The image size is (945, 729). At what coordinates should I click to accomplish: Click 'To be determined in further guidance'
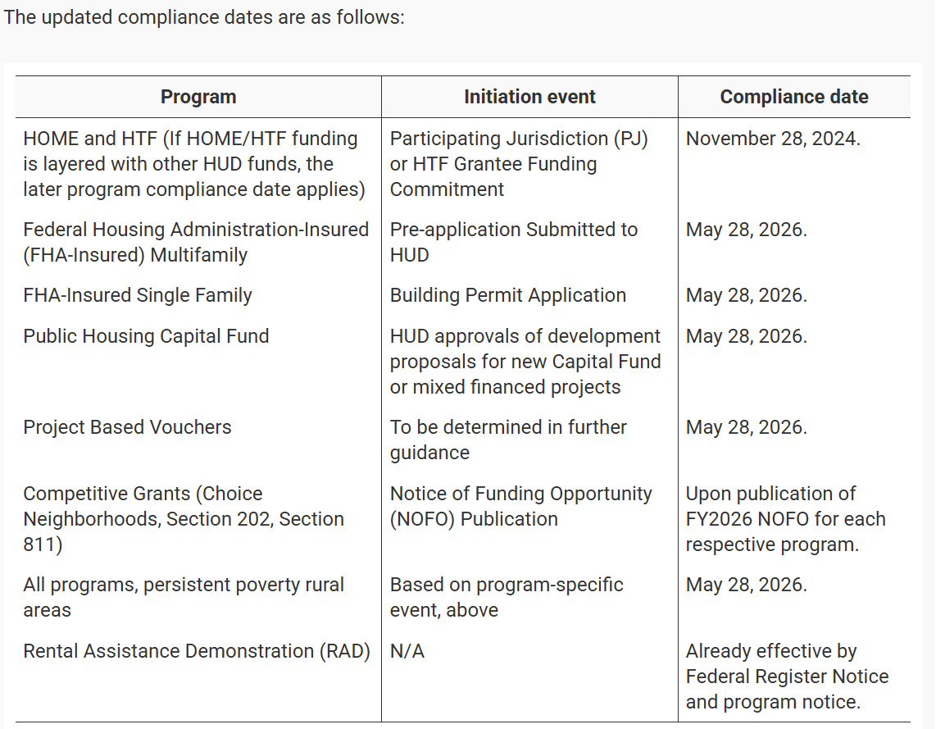pos(508,440)
